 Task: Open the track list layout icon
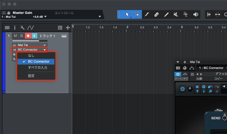60,28
